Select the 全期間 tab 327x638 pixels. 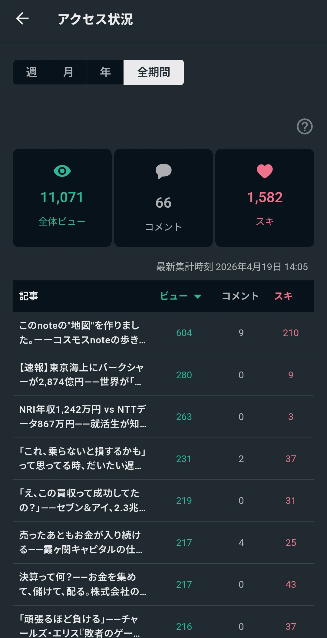[154, 72]
